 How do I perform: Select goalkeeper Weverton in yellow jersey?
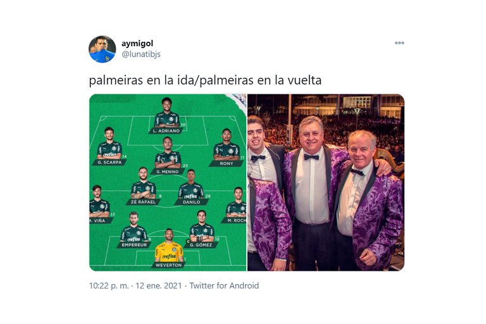click(x=169, y=248)
